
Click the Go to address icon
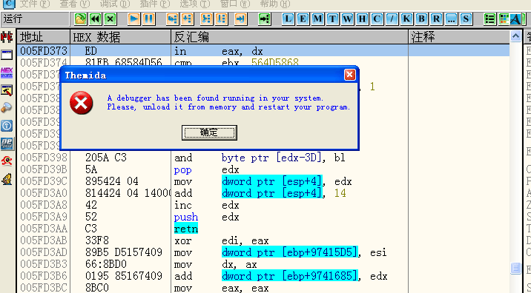[264, 18]
